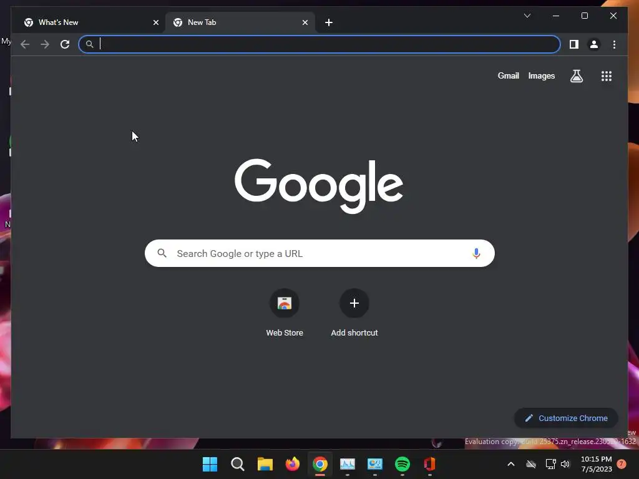Open File Explorer from taskbar
639x479 pixels.
(265, 464)
